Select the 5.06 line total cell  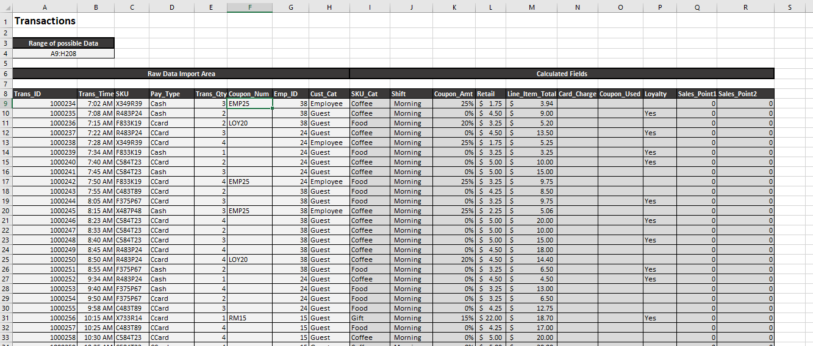tap(532, 211)
